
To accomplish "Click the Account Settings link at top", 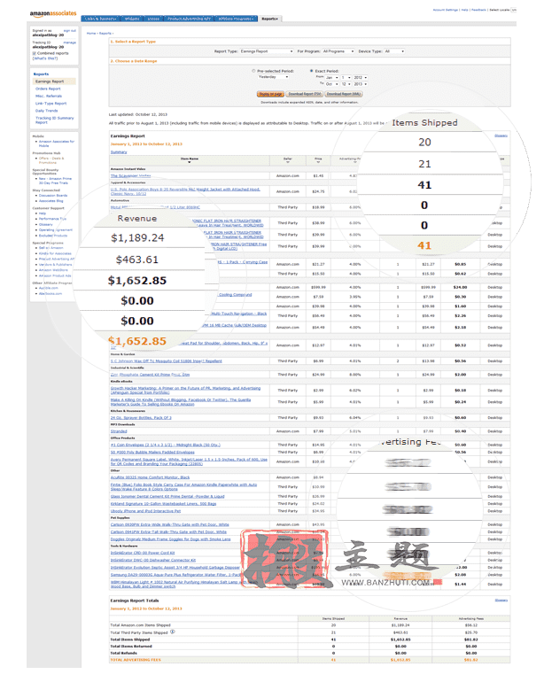I will tap(445, 10).
